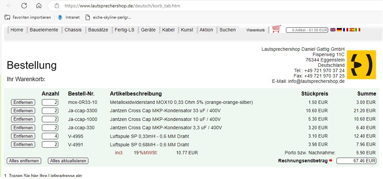Viewport: 383px width, 179px height.
Task: Click the 6 Artikel - 61.56 EUR field
Action: (x=307, y=30)
